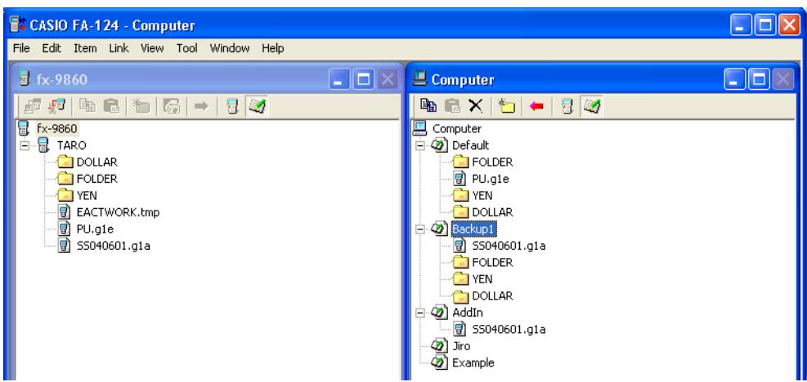This screenshot has width=807, height=382.
Task: Open the Window menu
Action: (x=230, y=48)
